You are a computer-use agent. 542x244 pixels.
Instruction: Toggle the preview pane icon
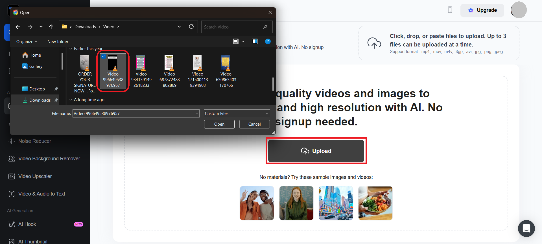click(x=255, y=41)
